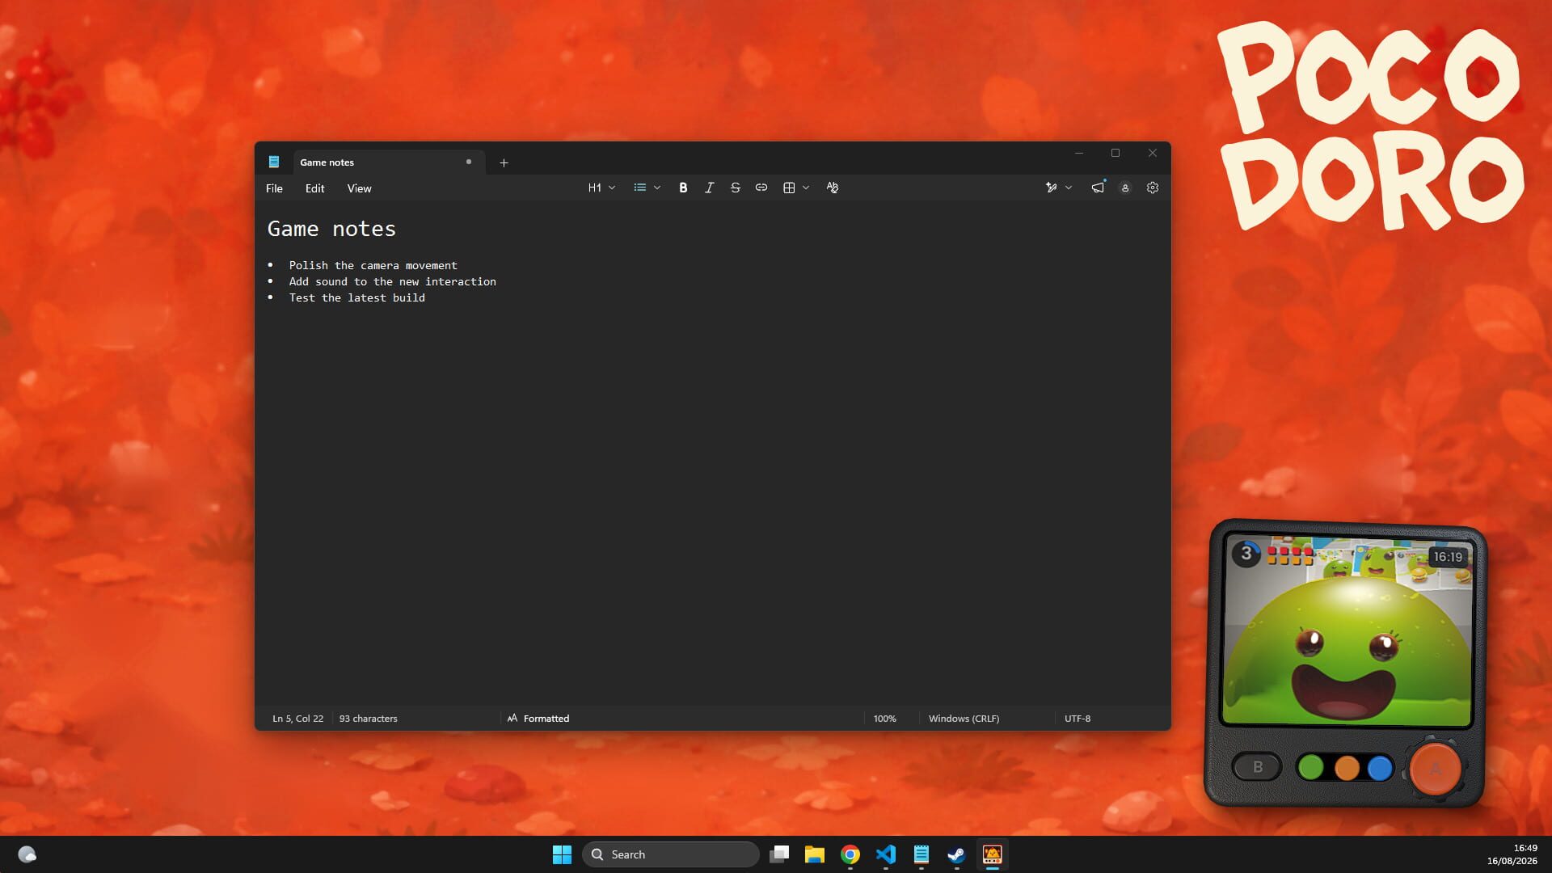The image size is (1552, 873).
Task: Click the 100% zoom level in status bar
Action: (884, 718)
